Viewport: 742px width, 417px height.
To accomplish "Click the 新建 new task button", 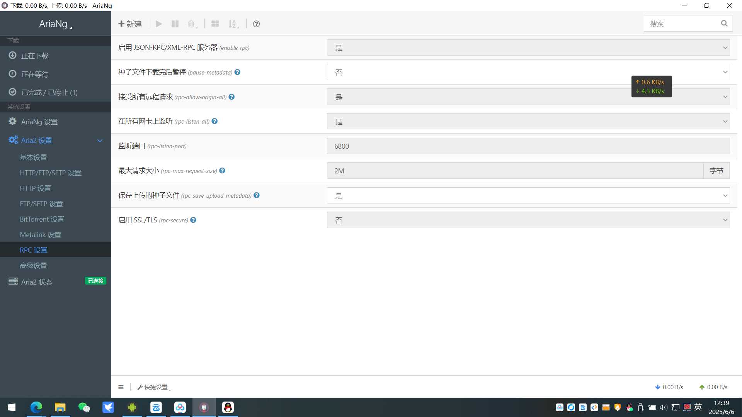I will click(x=130, y=24).
